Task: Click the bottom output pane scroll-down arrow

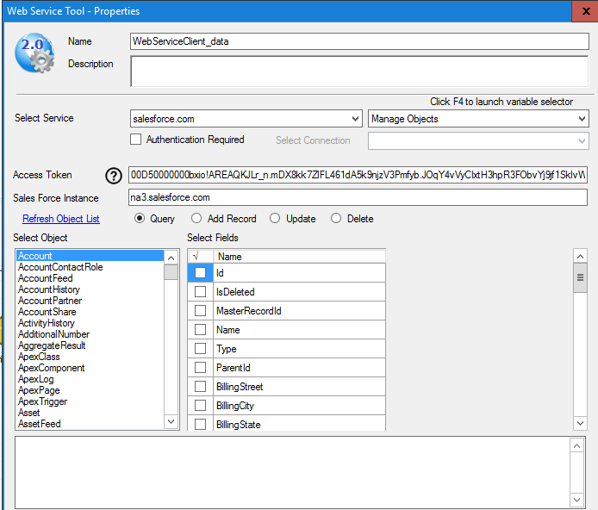Action: [x=577, y=500]
